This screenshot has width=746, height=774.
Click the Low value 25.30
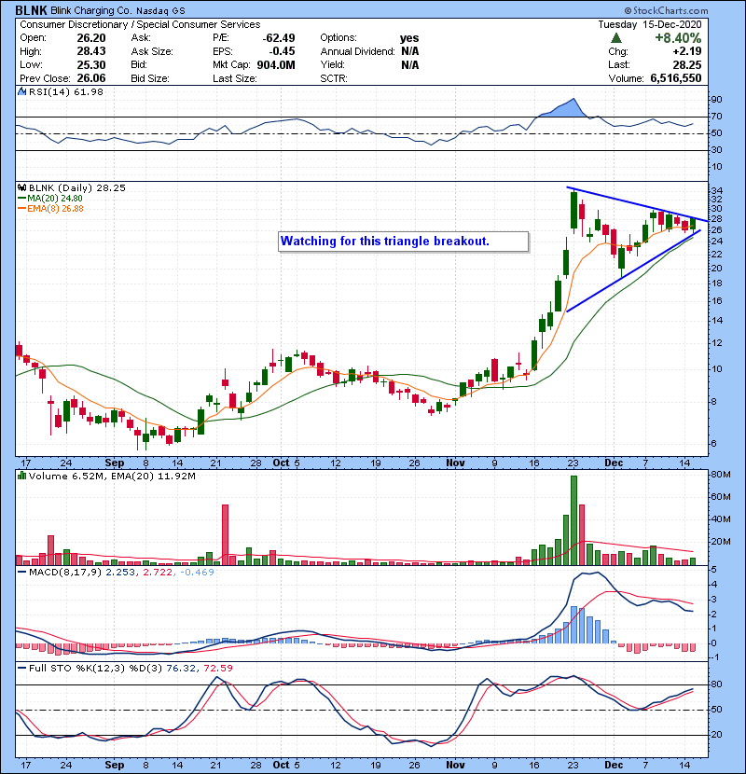pyautogui.click(x=91, y=64)
